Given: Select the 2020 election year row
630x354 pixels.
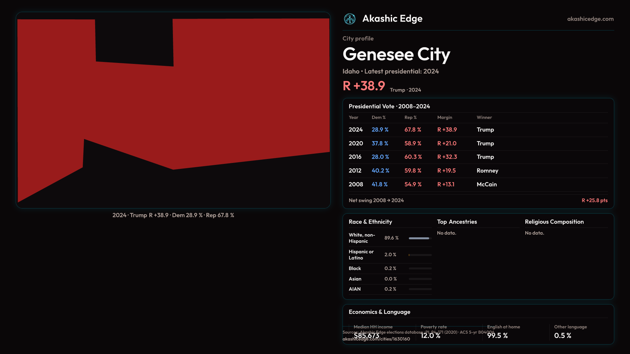Looking at the screenshot, I should (356, 144).
